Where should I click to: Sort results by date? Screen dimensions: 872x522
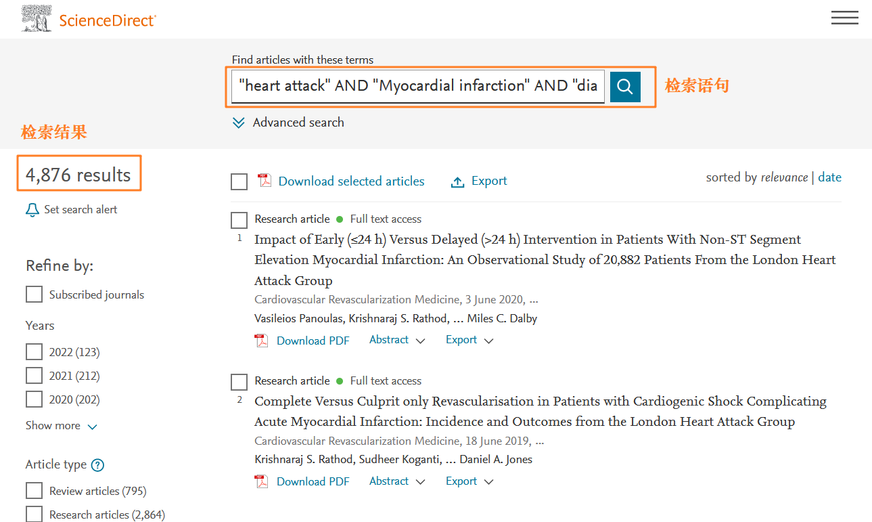(829, 177)
